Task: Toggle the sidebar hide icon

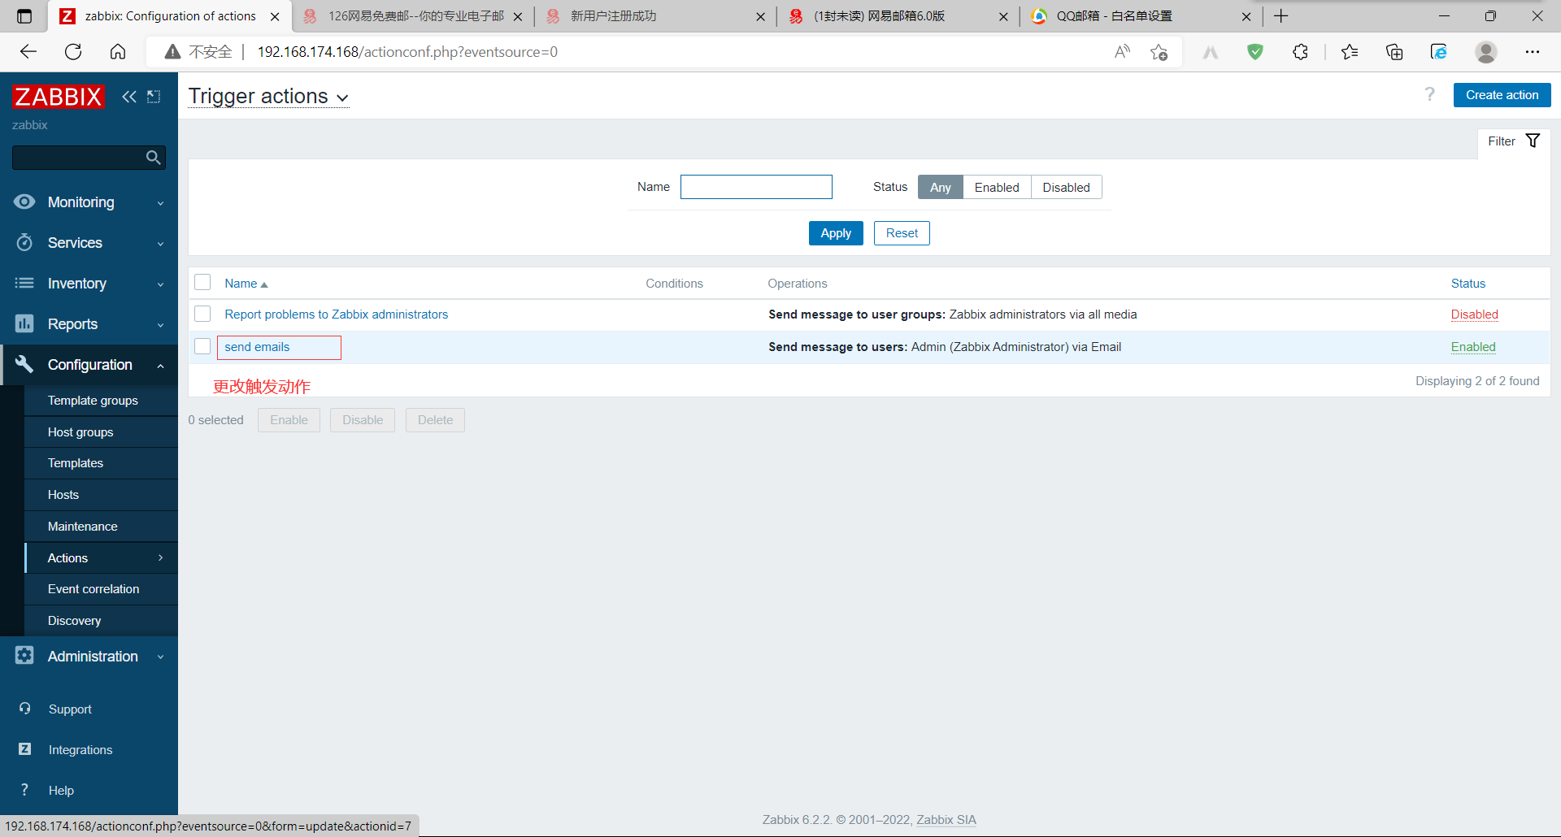Action: [154, 97]
